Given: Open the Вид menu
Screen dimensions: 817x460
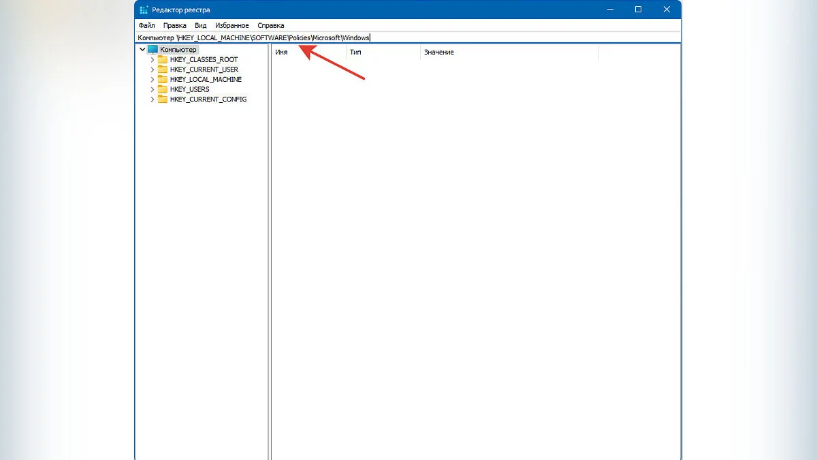Looking at the screenshot, I should pos(201,25).
